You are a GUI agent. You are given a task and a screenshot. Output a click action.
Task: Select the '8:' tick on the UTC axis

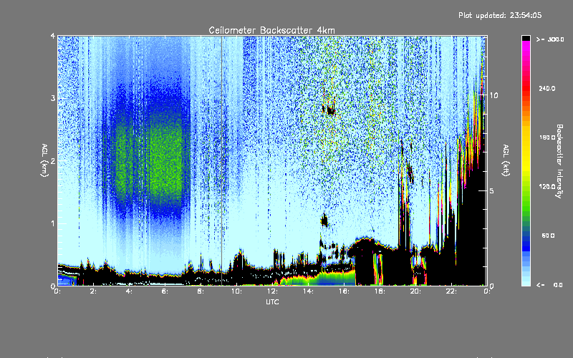(x=201, y=291)
